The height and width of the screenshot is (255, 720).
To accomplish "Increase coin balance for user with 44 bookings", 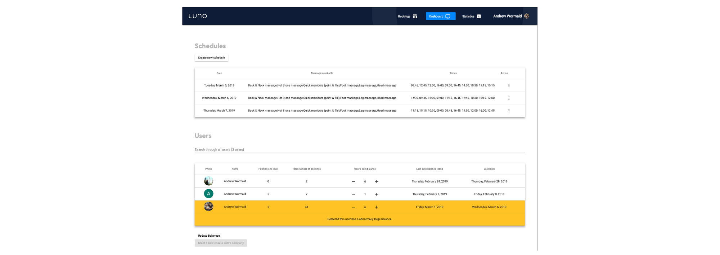I will 377,207.
